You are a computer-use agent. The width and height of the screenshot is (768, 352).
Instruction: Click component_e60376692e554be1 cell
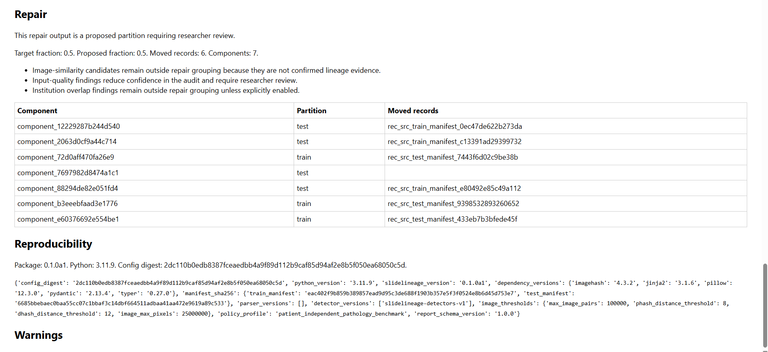(x=154, y=219)
